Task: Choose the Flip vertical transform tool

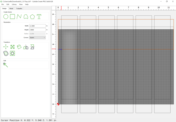Action: pos(32,47)
